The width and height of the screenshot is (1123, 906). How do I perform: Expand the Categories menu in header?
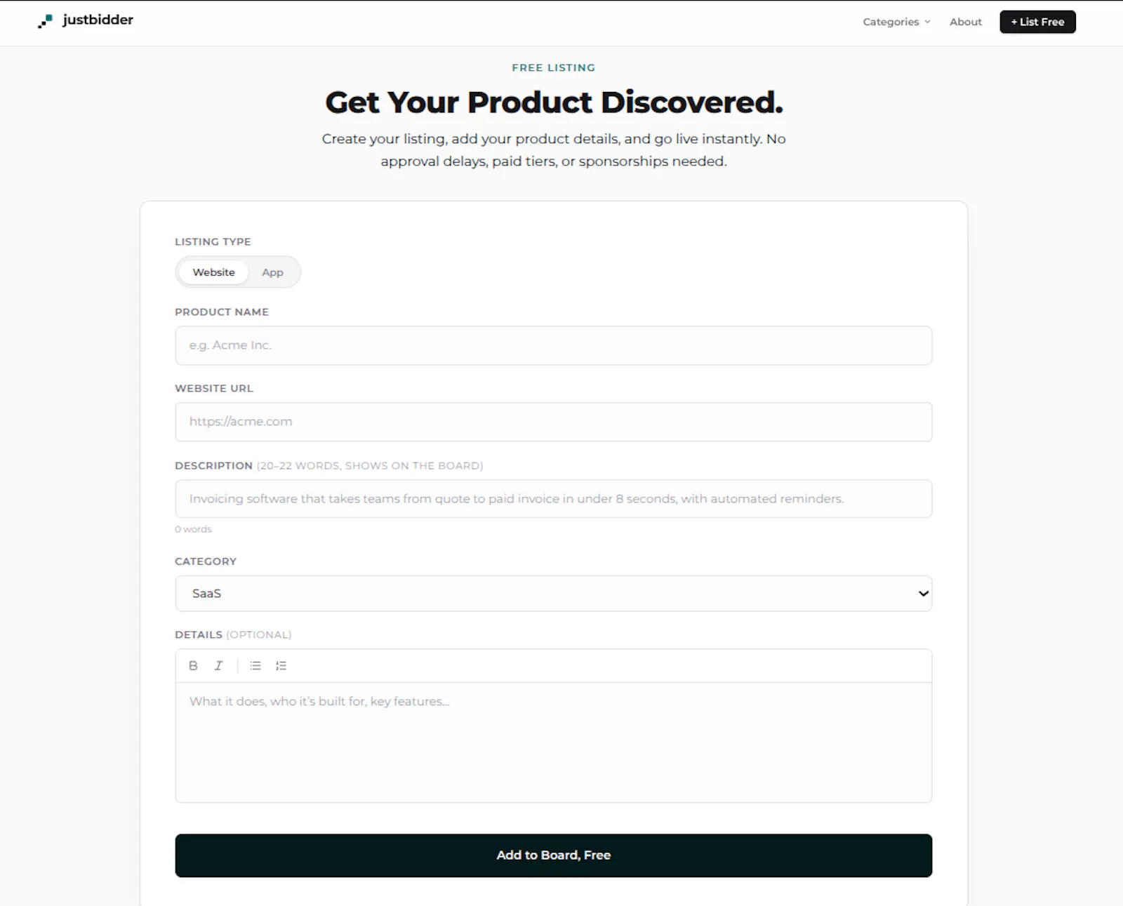(x=896, y=22)
